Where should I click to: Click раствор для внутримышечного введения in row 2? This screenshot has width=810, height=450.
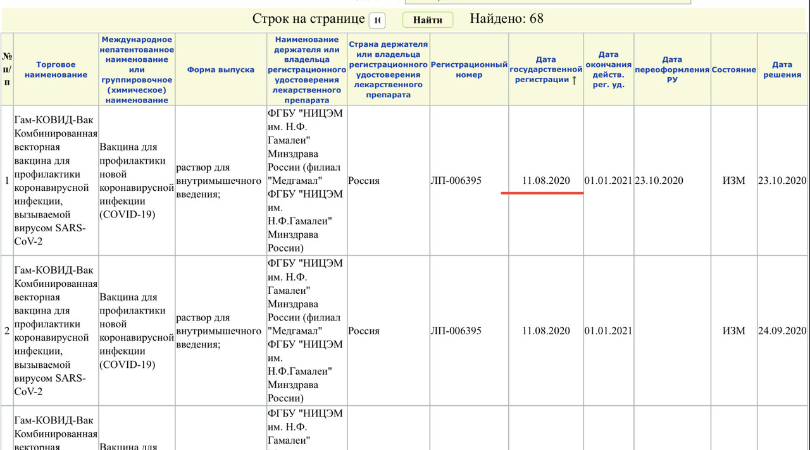click(x=218, y=331)
